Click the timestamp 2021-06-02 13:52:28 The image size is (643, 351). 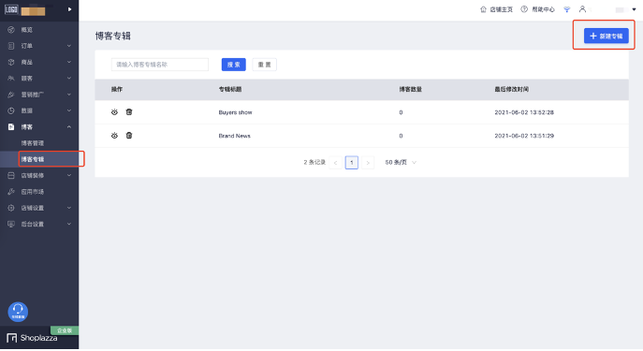[x=524, y=112]
